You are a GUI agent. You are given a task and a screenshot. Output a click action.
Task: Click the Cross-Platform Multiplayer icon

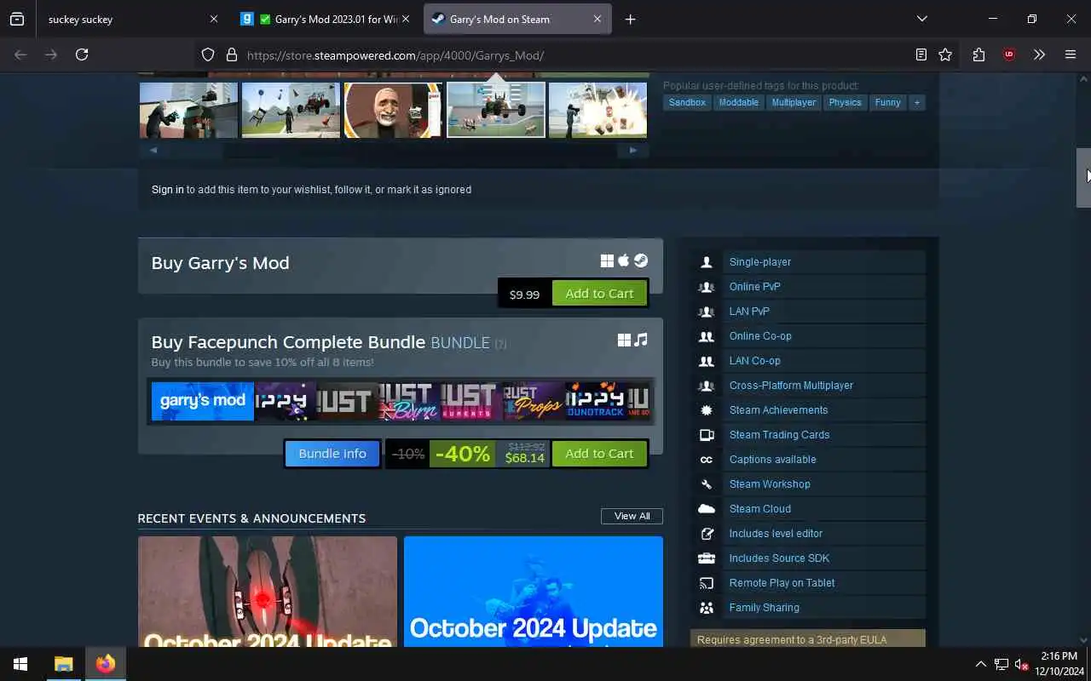tap(706, 386)
